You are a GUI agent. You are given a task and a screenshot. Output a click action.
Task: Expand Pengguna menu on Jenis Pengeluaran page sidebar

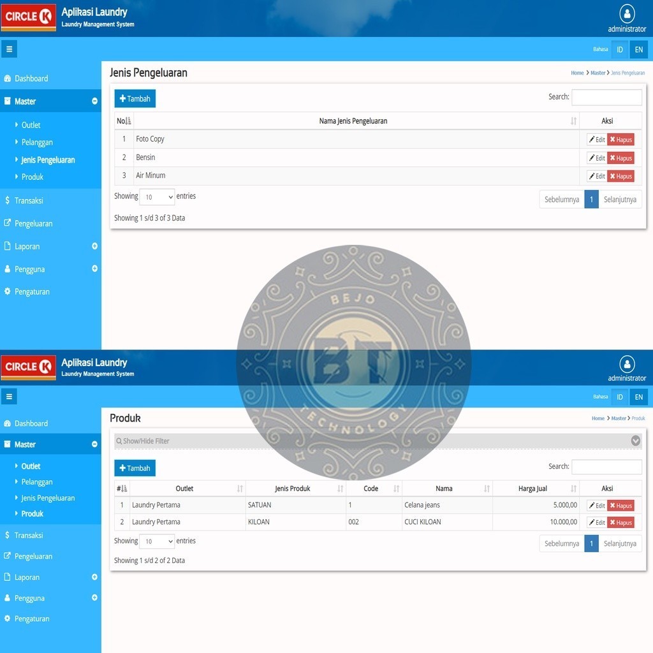click(x=94, y=268)
